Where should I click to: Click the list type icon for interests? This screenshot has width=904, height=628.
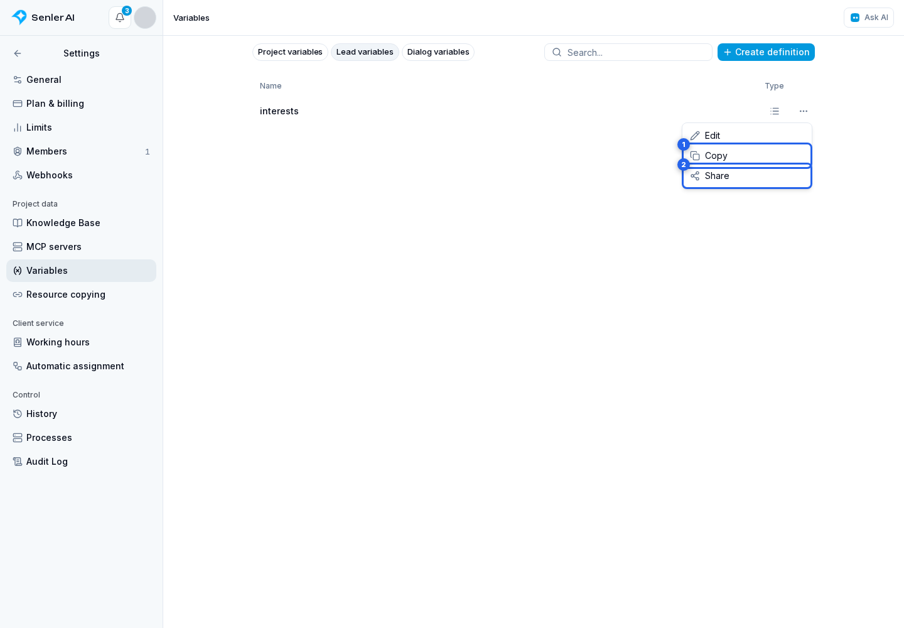point(775,111)
